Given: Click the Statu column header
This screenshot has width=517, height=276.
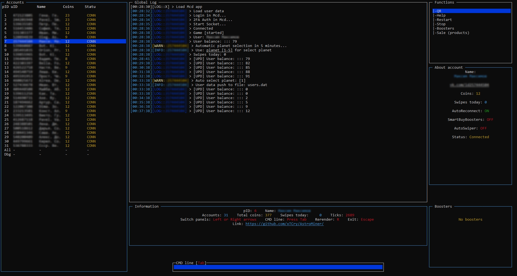Looking at the screenshot, I should pos(90,7).
